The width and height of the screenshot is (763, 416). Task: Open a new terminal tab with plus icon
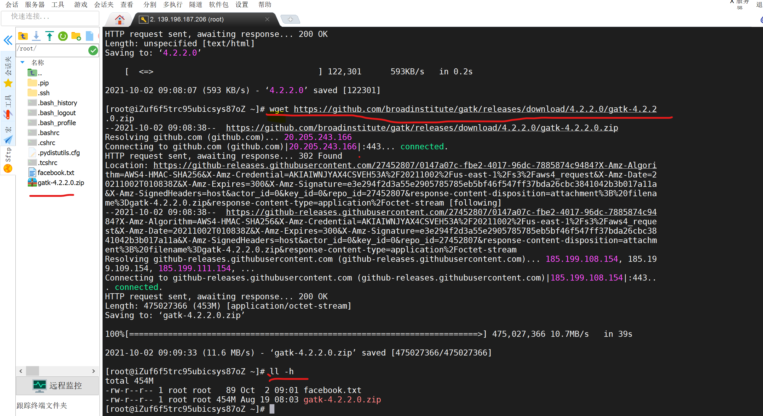(x=290, y=20)
